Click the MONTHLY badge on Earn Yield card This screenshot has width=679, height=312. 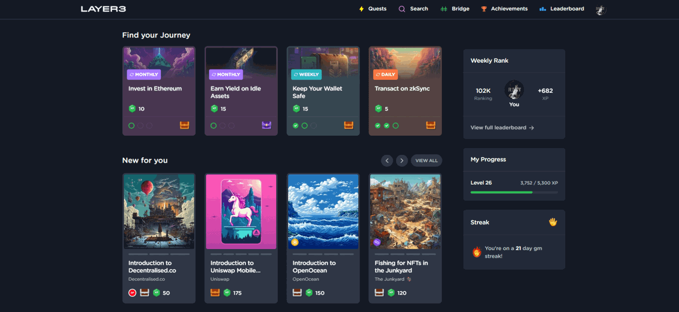coord(226,75)
